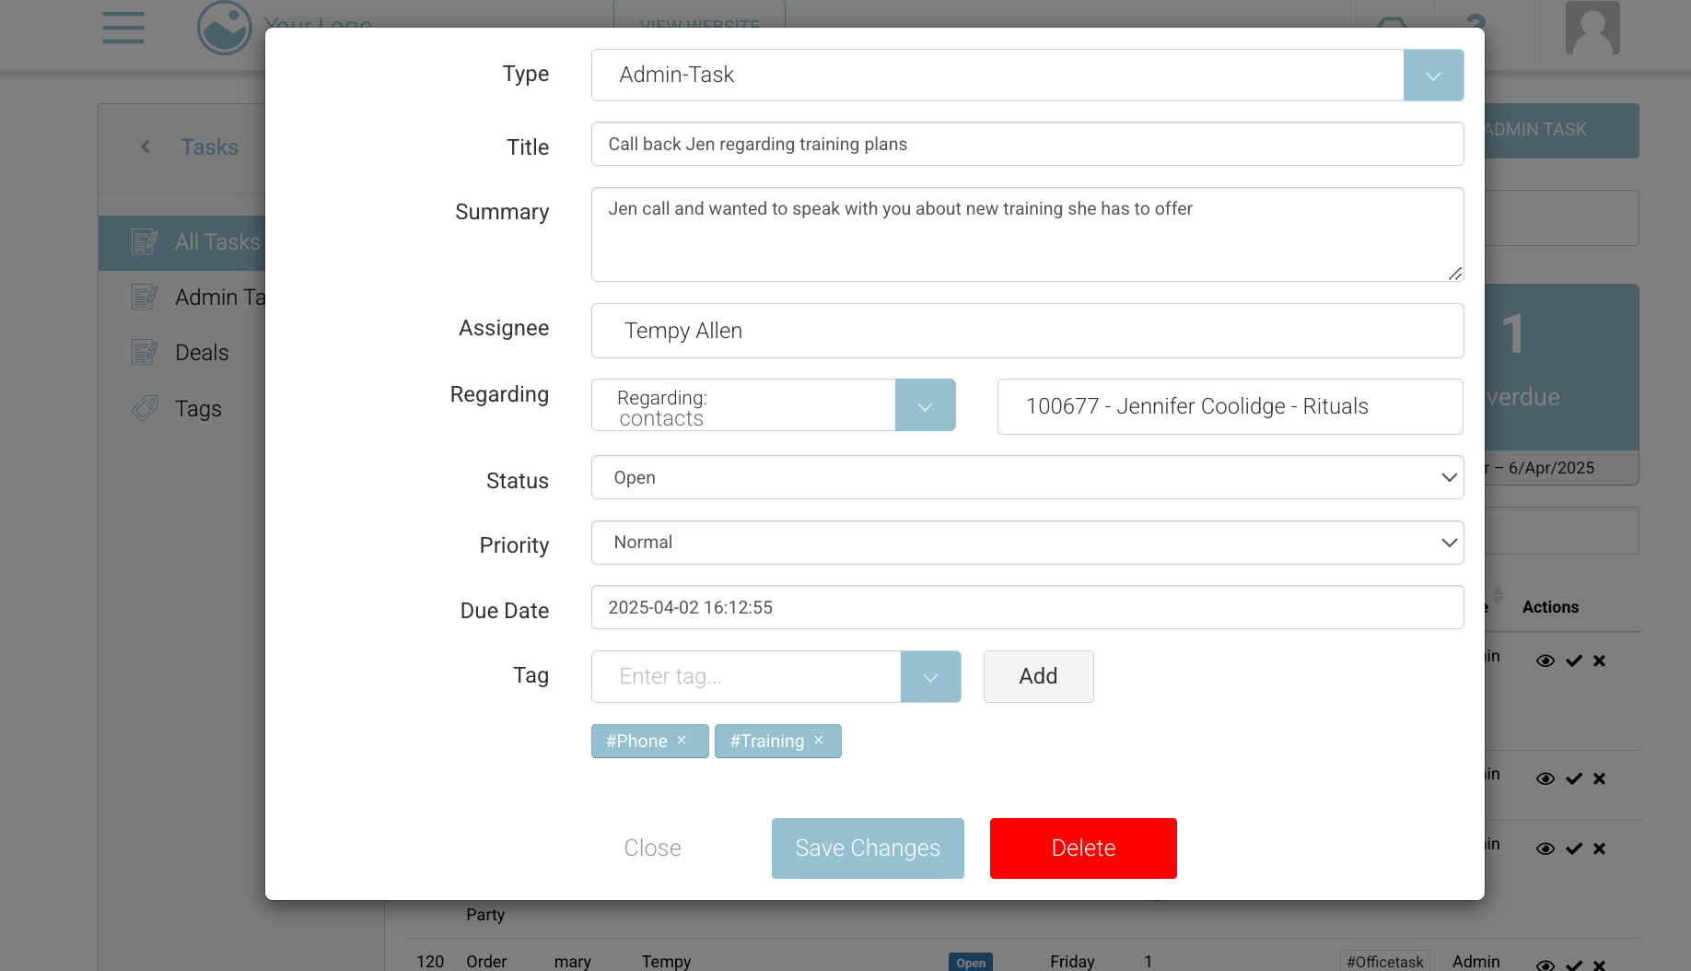This screenshot has height=971, width=1691.
Task: Click the Tags sidebar icon
Action: click(145, 408)
